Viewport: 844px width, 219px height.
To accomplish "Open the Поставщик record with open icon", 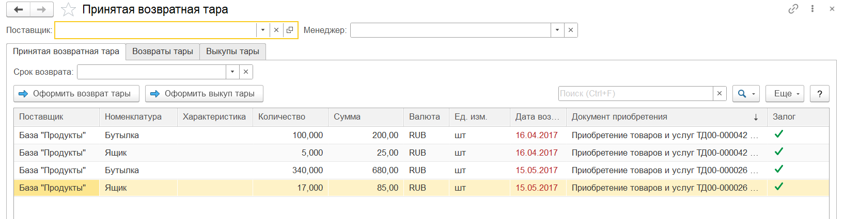I will tap(290, 30).
